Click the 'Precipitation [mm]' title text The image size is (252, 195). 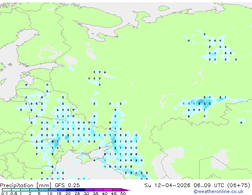coord(26,185)
